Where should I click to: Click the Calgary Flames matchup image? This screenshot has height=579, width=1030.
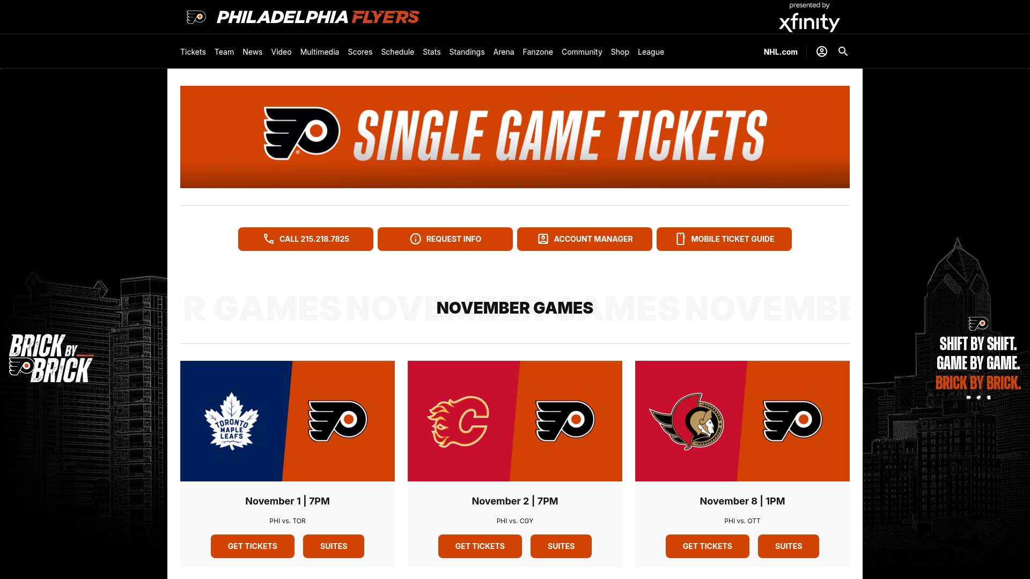515,421
